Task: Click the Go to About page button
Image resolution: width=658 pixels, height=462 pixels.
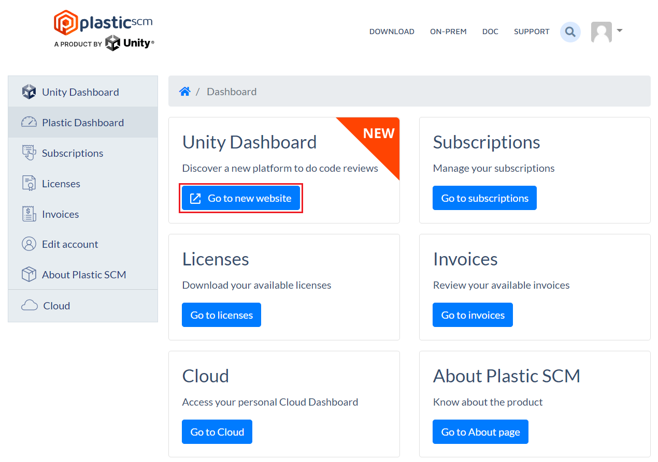Action: pyautogui.click(x=480, y=432)
